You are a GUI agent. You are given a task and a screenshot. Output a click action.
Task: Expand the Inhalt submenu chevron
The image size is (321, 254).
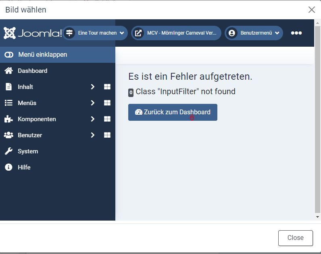tap(92, 87)
